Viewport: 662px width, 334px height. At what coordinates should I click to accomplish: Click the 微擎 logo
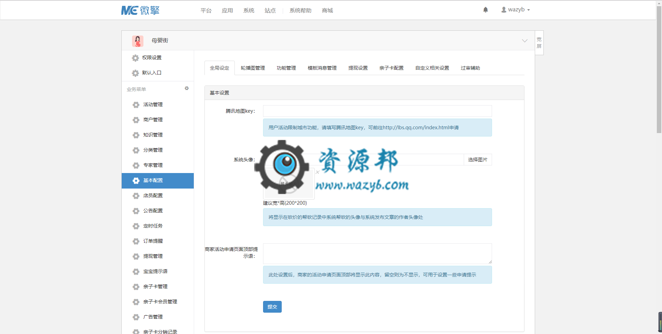pyautogui.click(x=140, y=10)
